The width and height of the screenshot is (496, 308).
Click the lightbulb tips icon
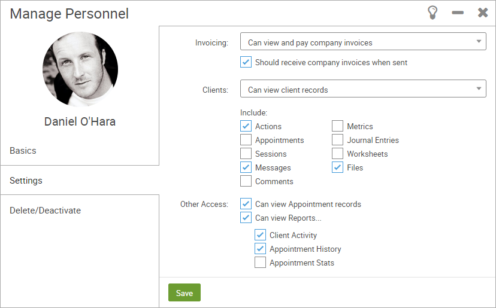433,13
